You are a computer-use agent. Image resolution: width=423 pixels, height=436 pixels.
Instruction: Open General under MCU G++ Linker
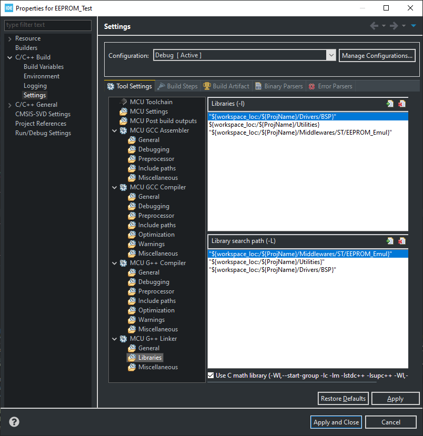click(x=149, y=348)
